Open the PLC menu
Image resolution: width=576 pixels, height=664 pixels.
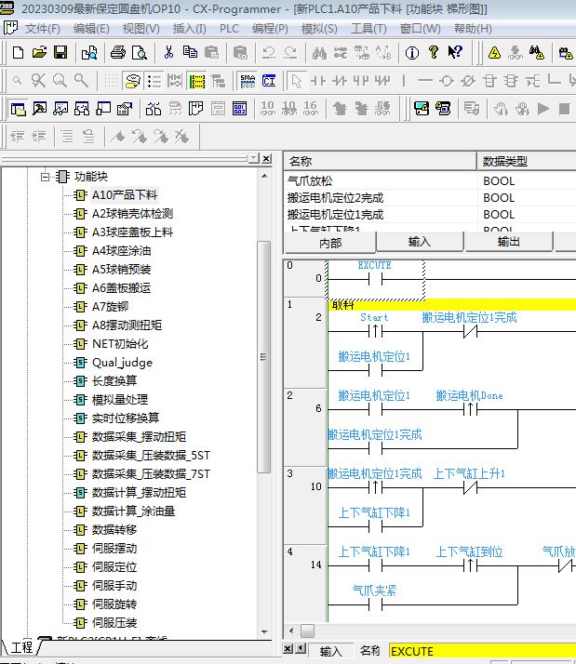point(229,29)
